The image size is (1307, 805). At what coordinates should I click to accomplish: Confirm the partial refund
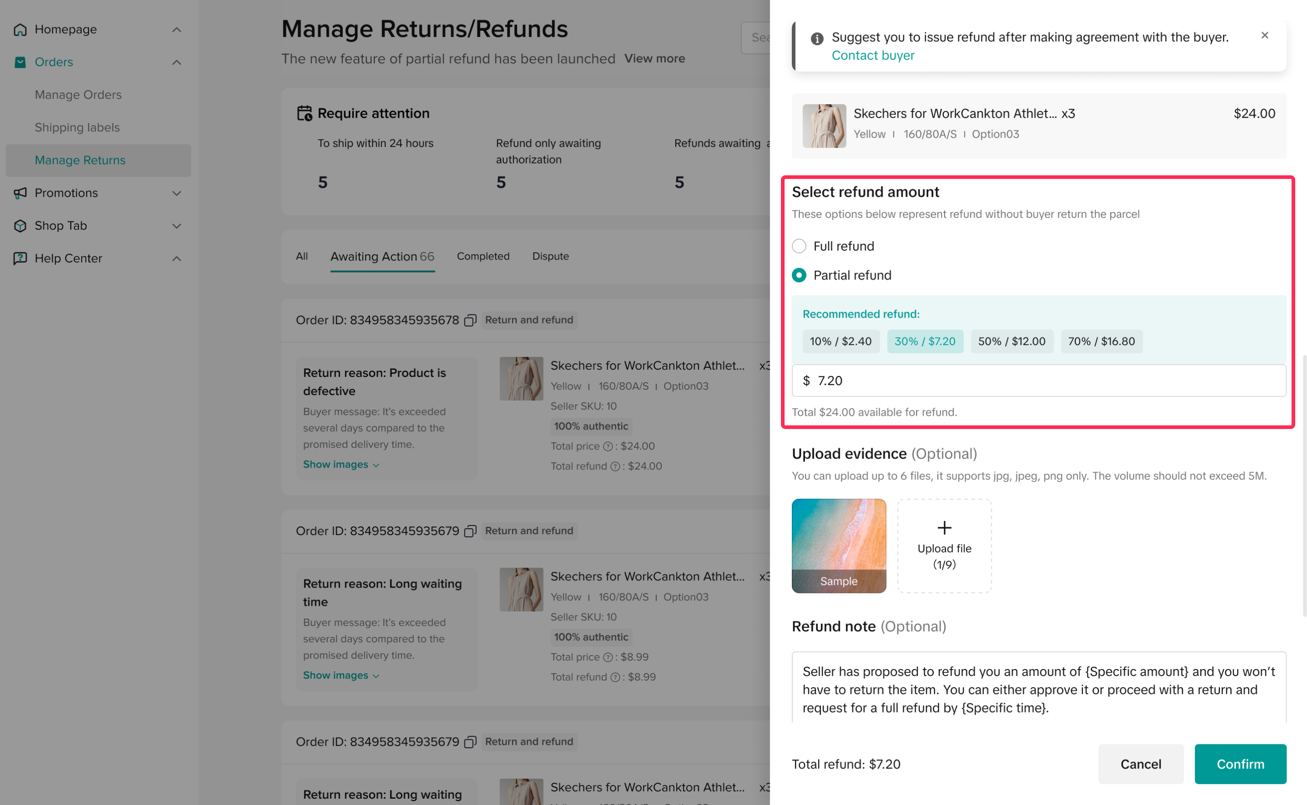point(1240,764)
